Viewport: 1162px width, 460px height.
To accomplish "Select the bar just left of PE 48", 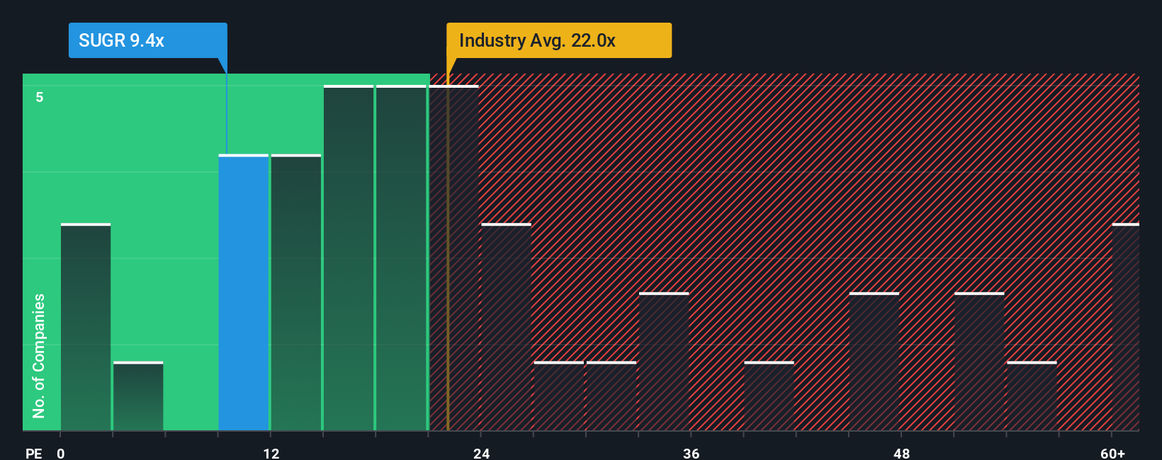I will pos(874,362).
